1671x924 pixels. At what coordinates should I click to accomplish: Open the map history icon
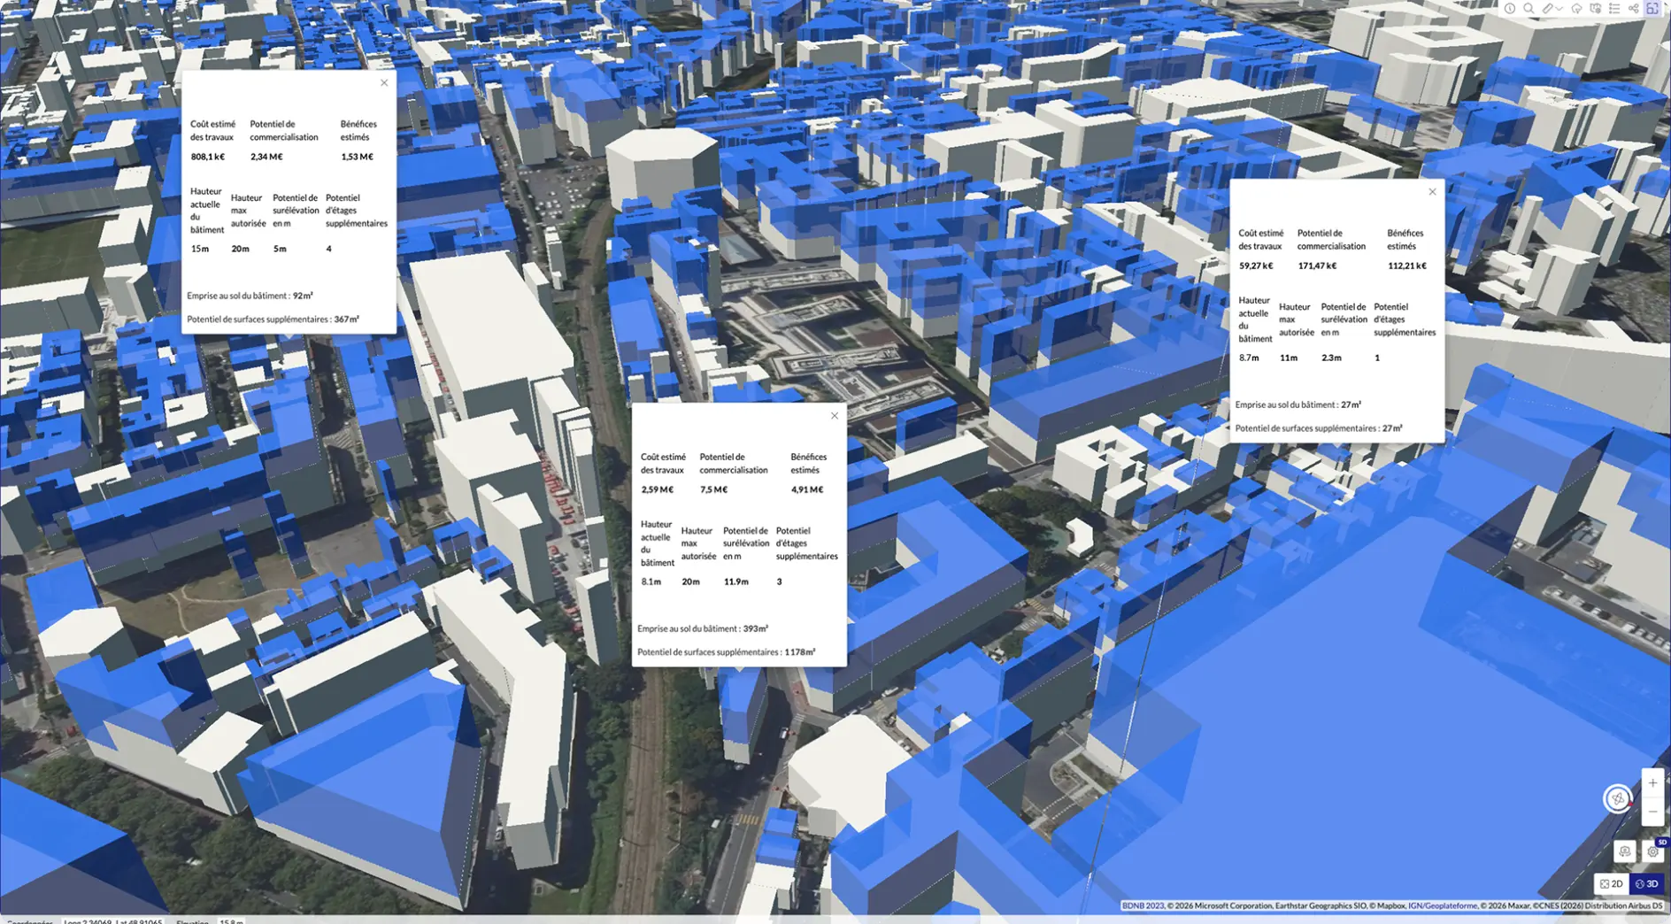click(1596, 8)
